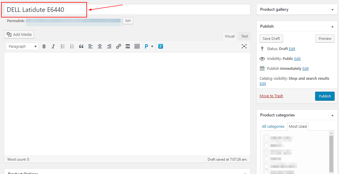The width and height of the screenshot is (339, 174).
Task: Insert a numbered list
Action: 72,46
